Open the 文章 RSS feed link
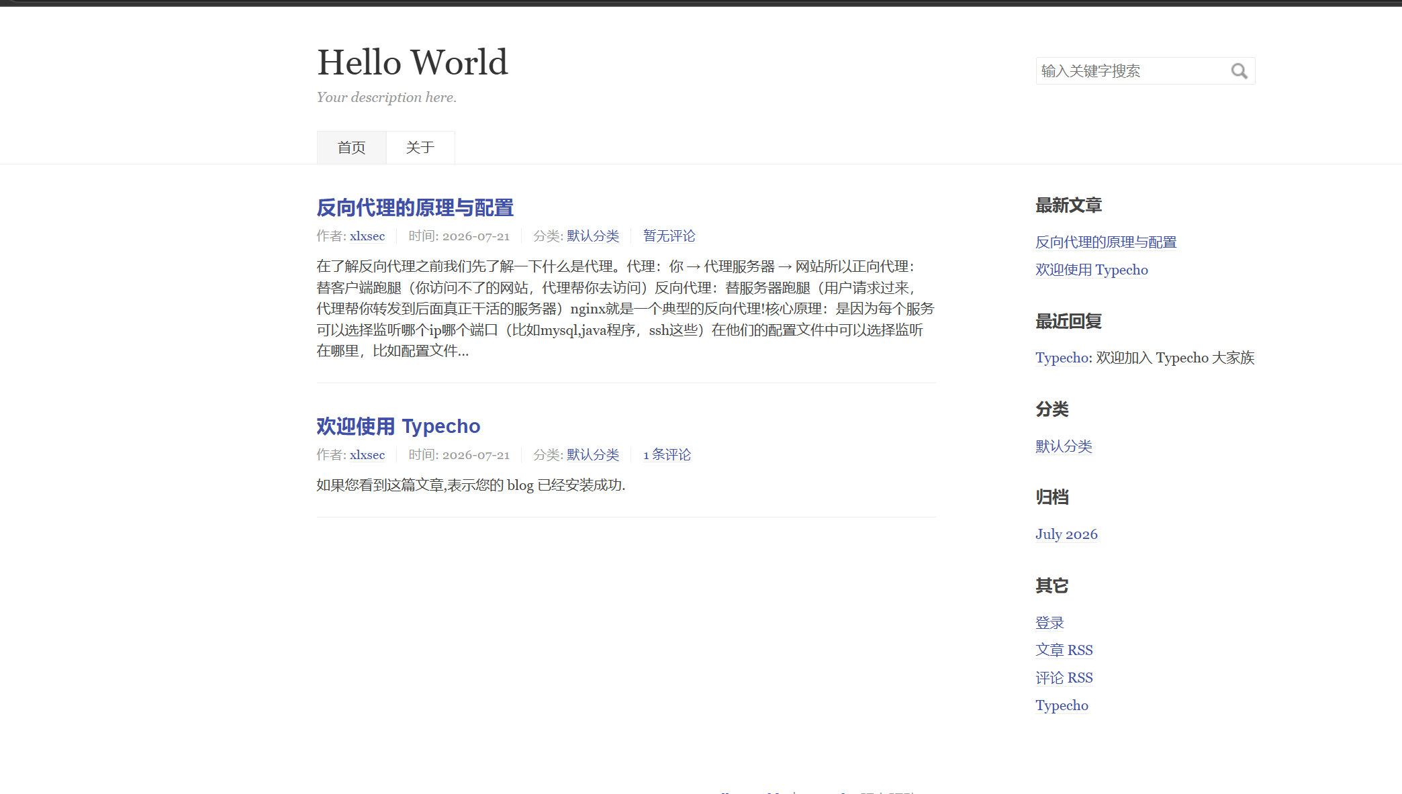 pyautogui.click(x=1064, y=650)
